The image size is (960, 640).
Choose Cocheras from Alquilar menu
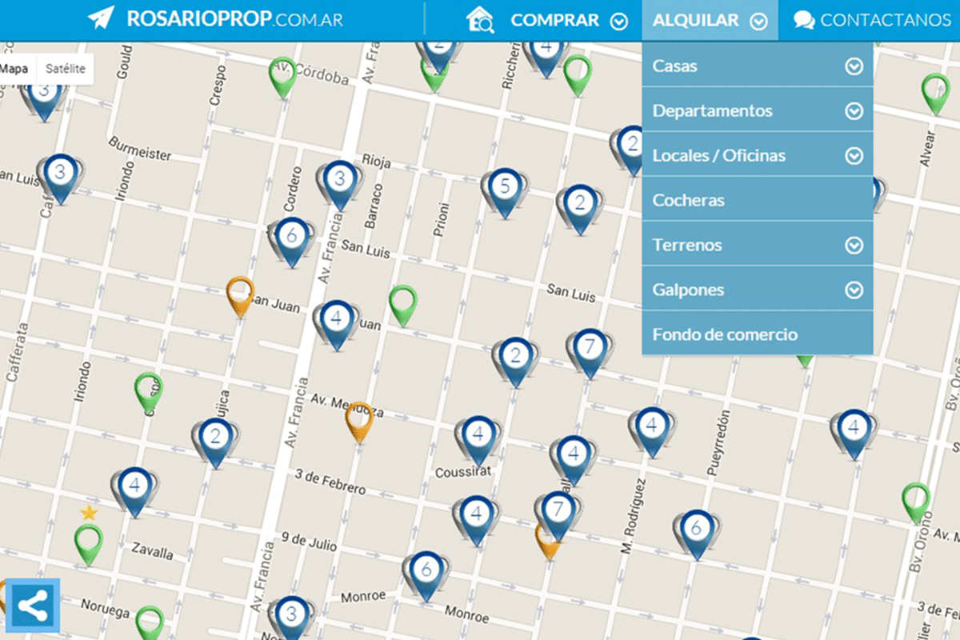click(x=757, y=200)
